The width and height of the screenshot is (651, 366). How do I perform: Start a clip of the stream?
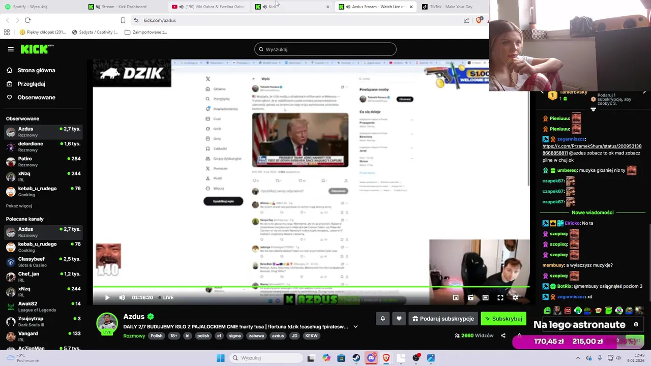tap(470, 297)
